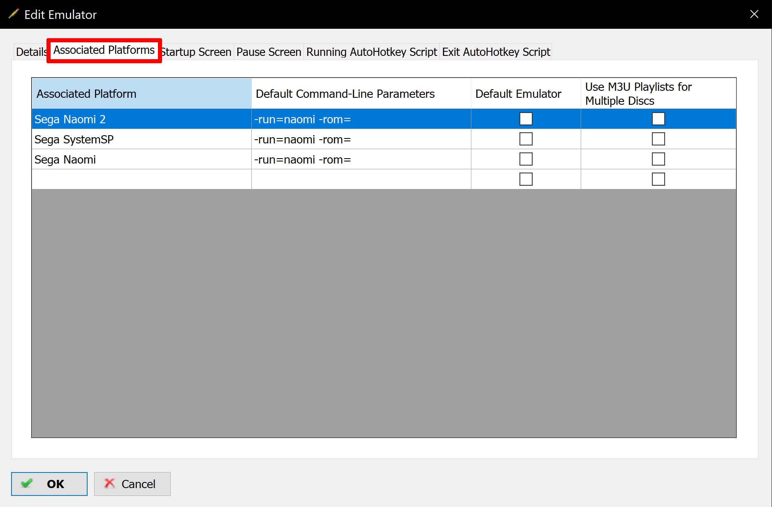Edit command-line parameters for Sega SystemSP
This screenshot has height=507, width=772.
(x=361, y=139)
